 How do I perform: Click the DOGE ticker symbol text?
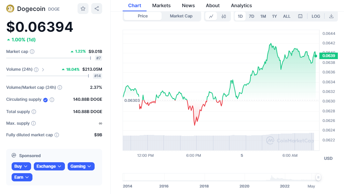tap(54, 9)
